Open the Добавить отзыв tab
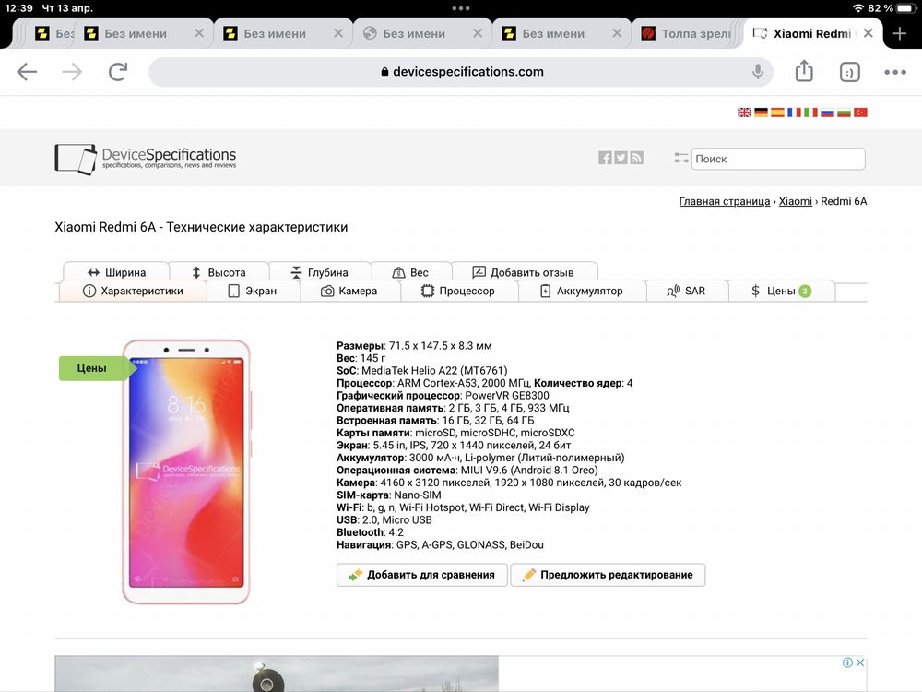This screenshot has width=922, height=692. point(524,272)
